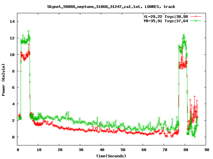Image resolution: width=213 pixels, height=159 pixels.
Task: Click y-axis tick label 6
Action: (x=13, y=87)
